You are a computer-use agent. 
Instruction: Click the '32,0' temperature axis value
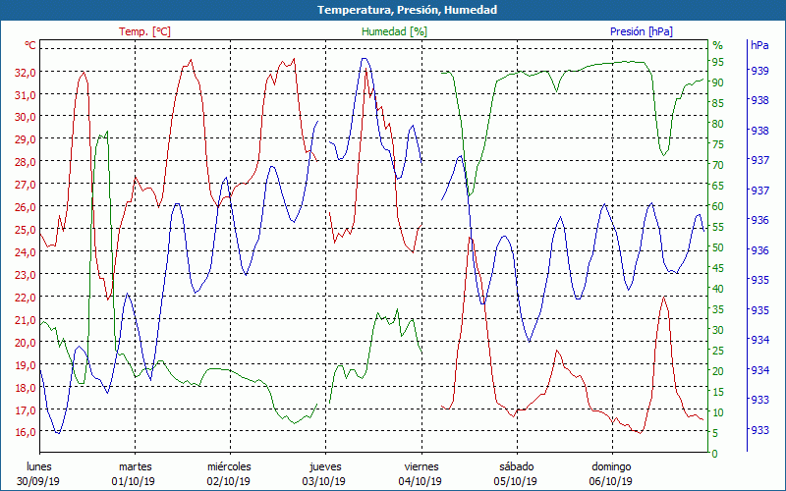pyautogui.click(x=26, y=72)
